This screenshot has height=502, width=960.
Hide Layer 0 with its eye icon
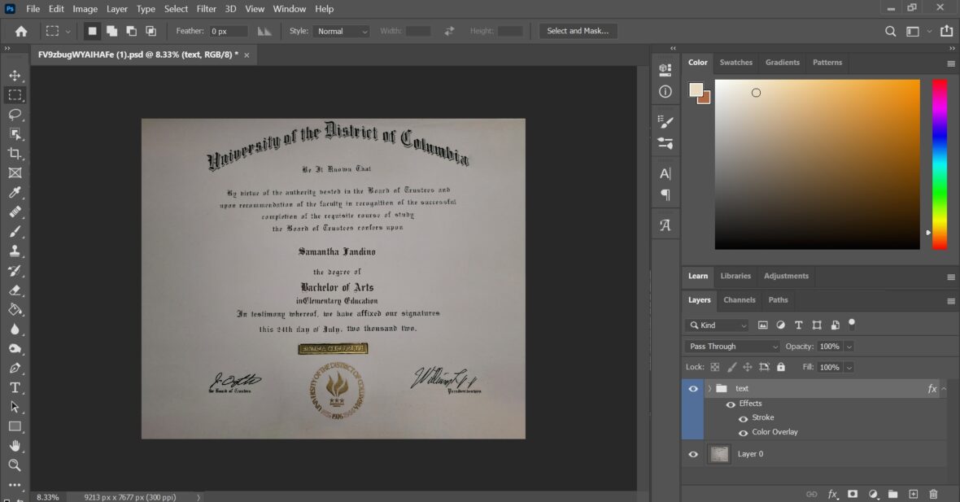coord(693,454)
